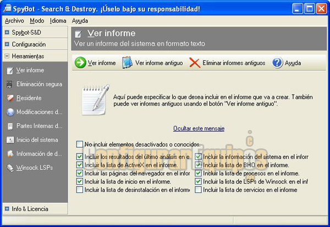Click the Ver informe antiguo notebook icon

pos(127,63)
